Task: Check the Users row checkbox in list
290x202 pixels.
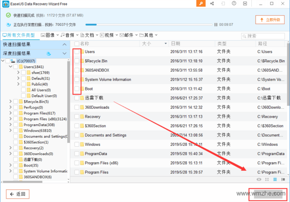Action: 77,52
